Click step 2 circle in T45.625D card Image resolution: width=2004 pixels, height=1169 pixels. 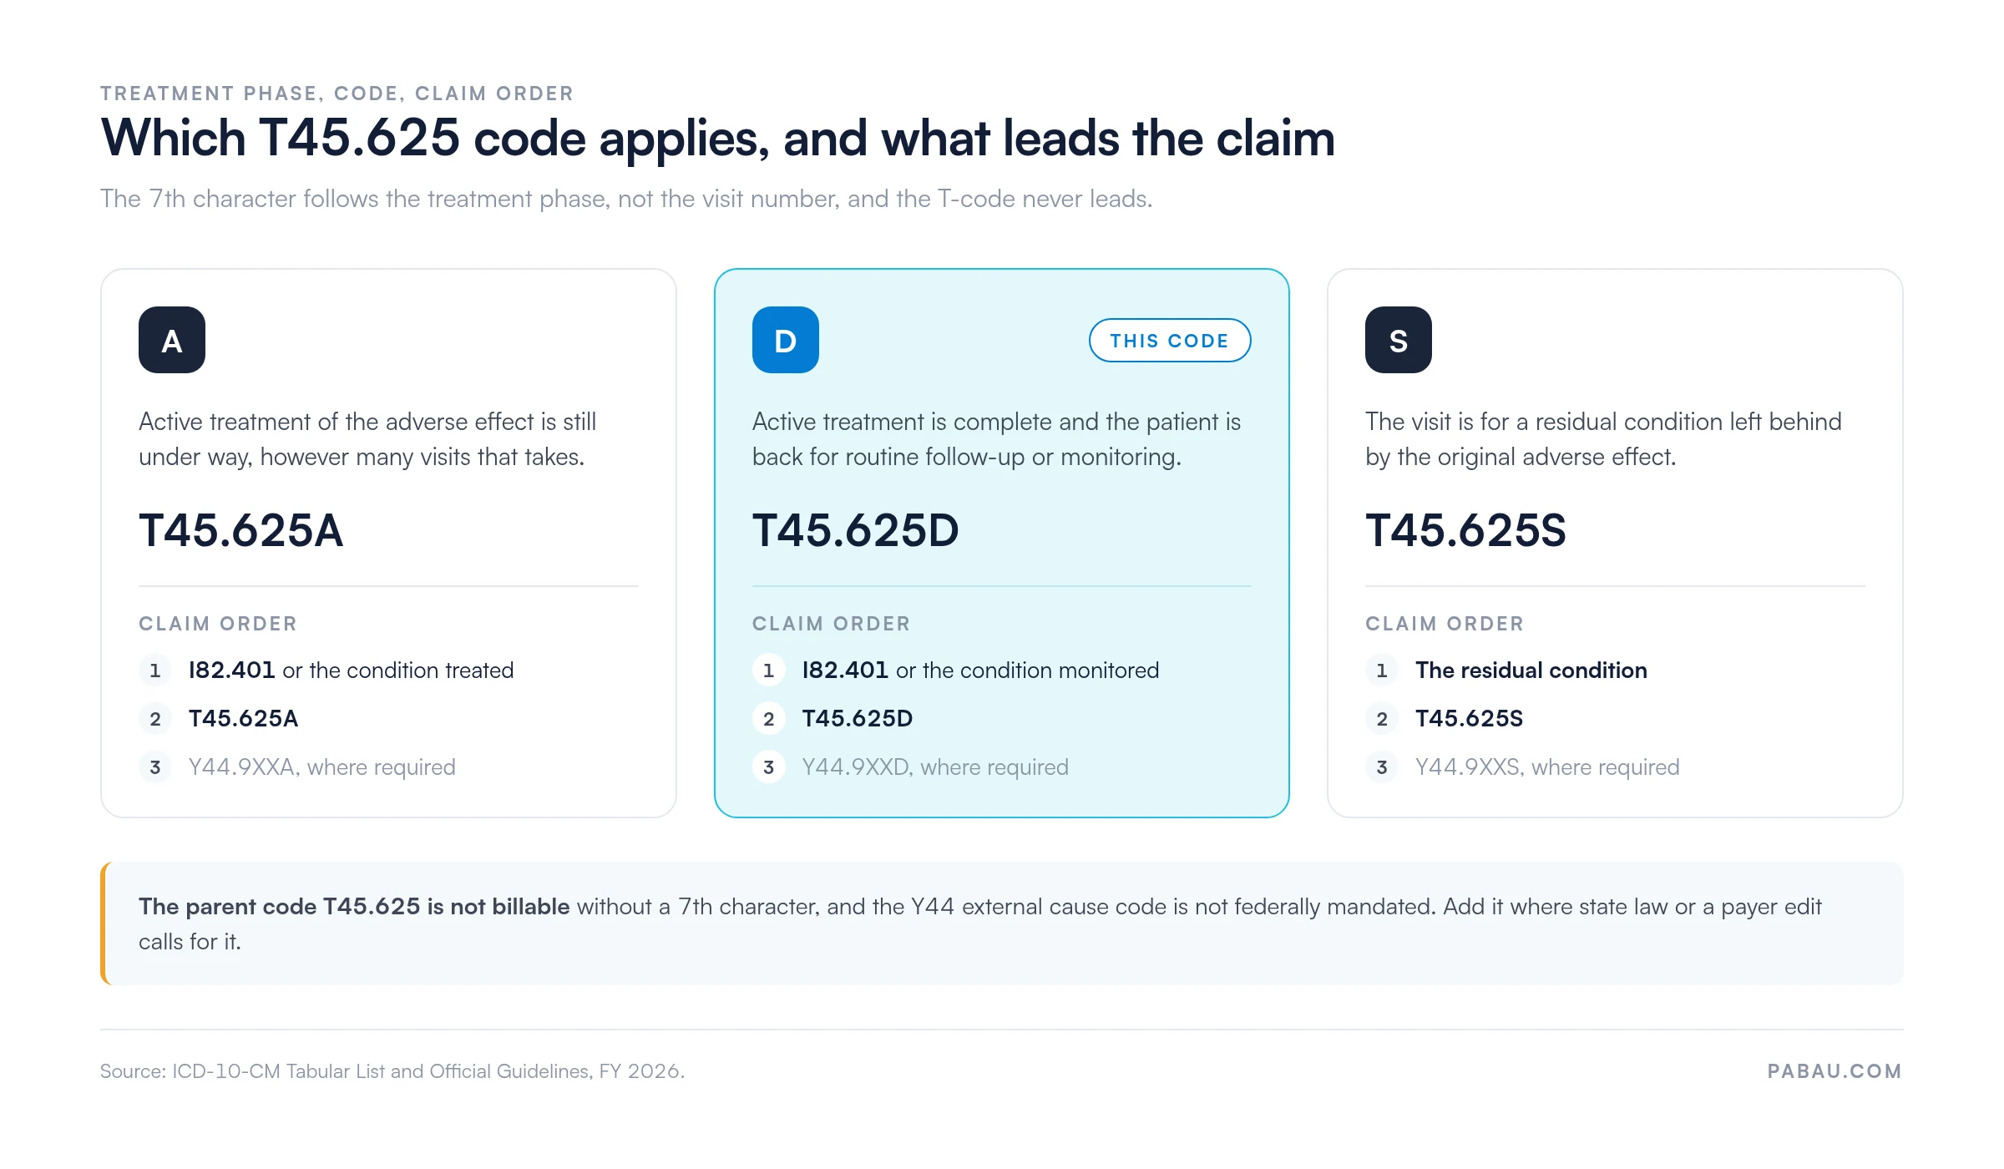pyautogui.click(x=769, y=719)
